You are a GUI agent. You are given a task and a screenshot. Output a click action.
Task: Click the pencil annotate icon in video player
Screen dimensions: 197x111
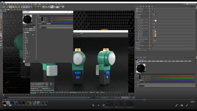pos(177,105)
